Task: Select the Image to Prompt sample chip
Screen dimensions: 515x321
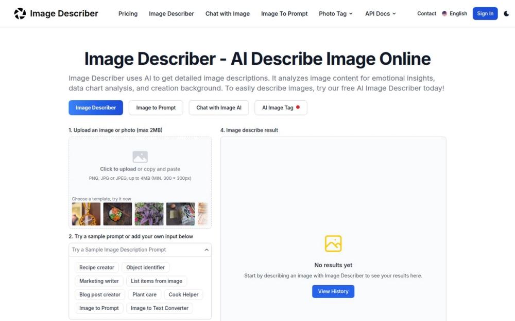Action: coord(99,308)
